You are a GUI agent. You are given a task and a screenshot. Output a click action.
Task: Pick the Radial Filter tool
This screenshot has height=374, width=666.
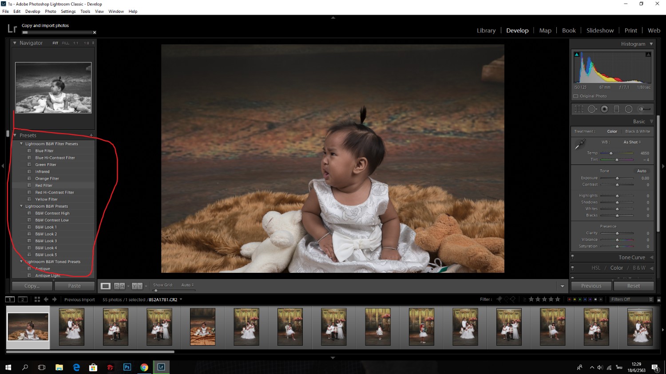point(629,109)
